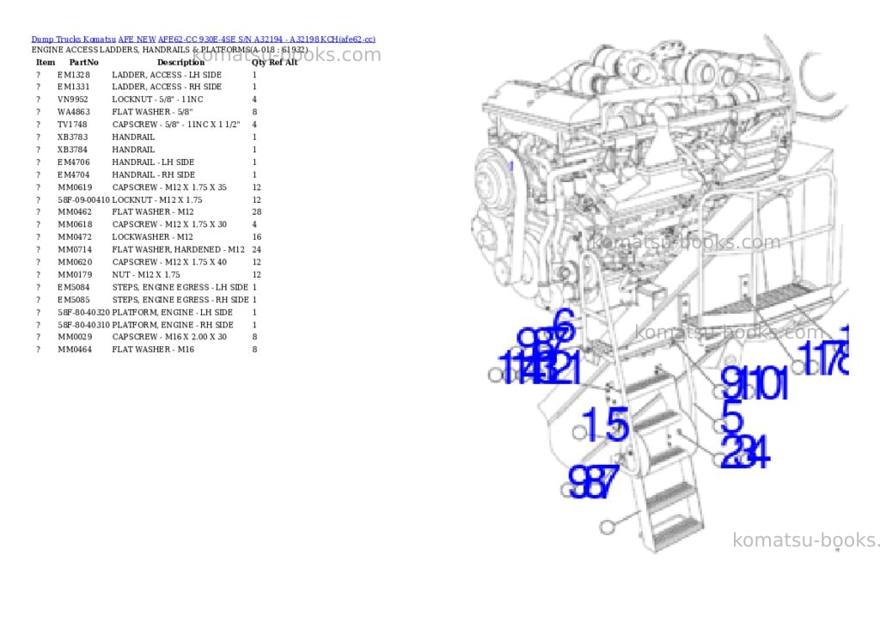Select part number MM0619
This screenshot has width=880, height=623.
75,187
